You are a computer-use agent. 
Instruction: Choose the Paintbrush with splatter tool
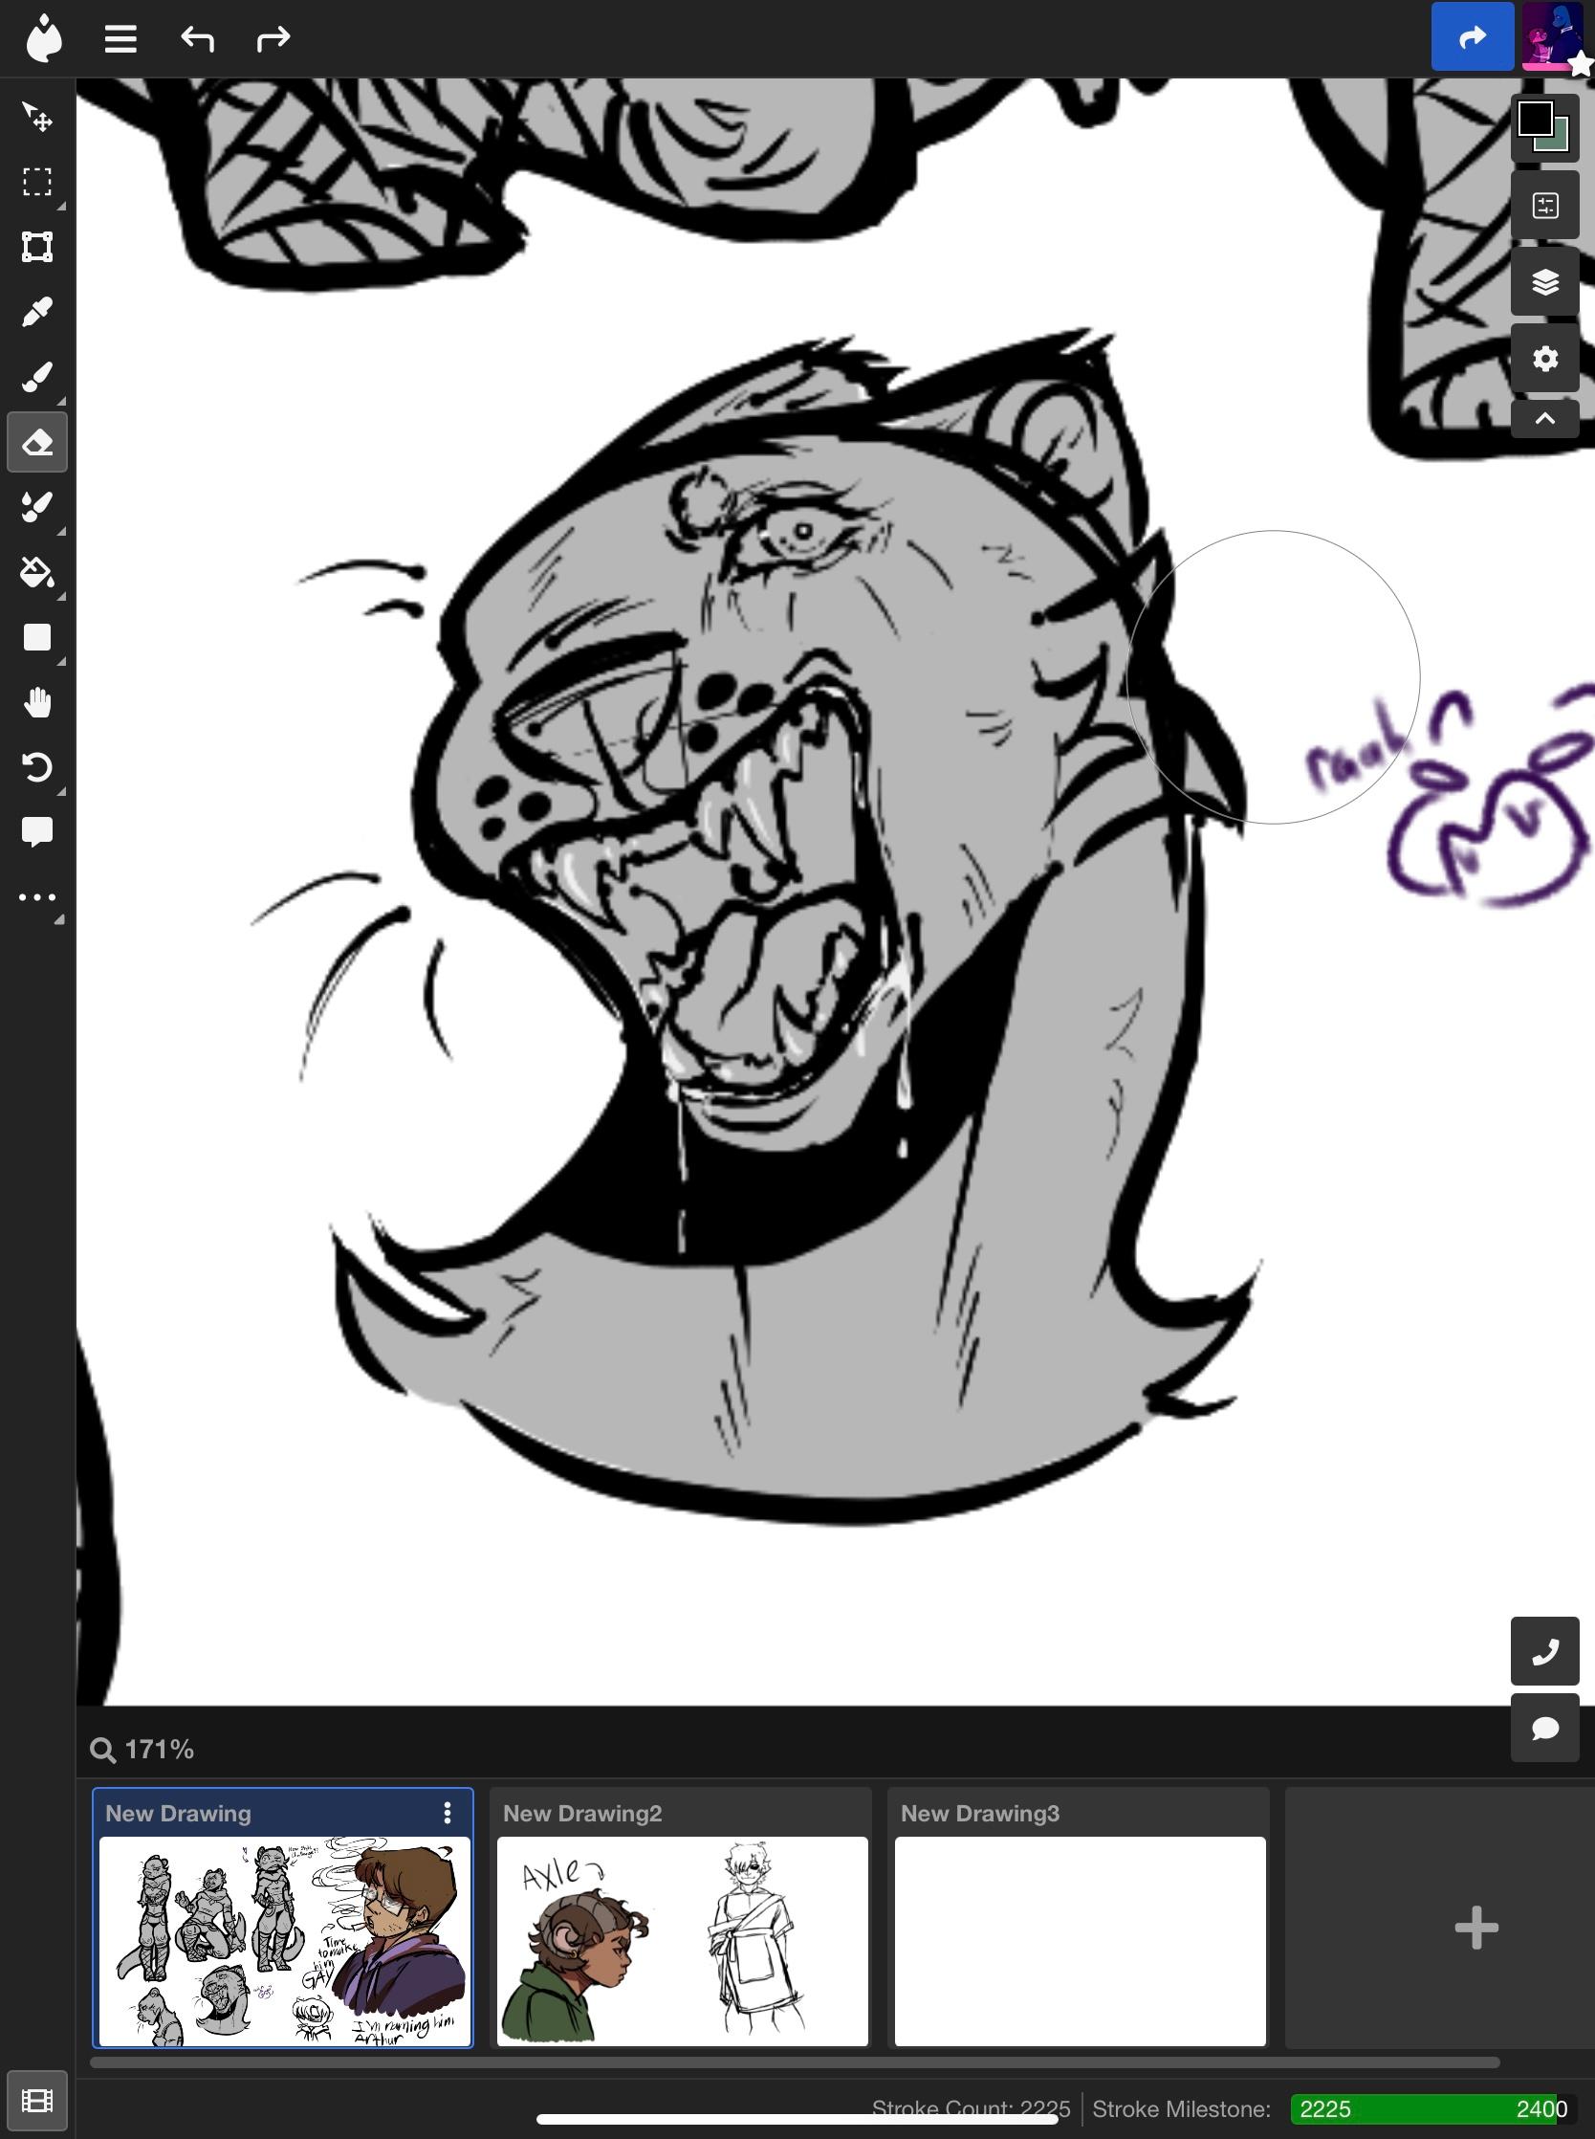coord(36,507)
